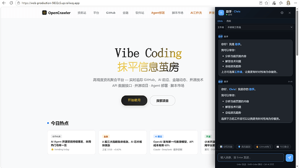Click the OpenCrawler logo icon
Viewport: 299px width, 168px height.
pyautogui.click(x=44, y=13)
